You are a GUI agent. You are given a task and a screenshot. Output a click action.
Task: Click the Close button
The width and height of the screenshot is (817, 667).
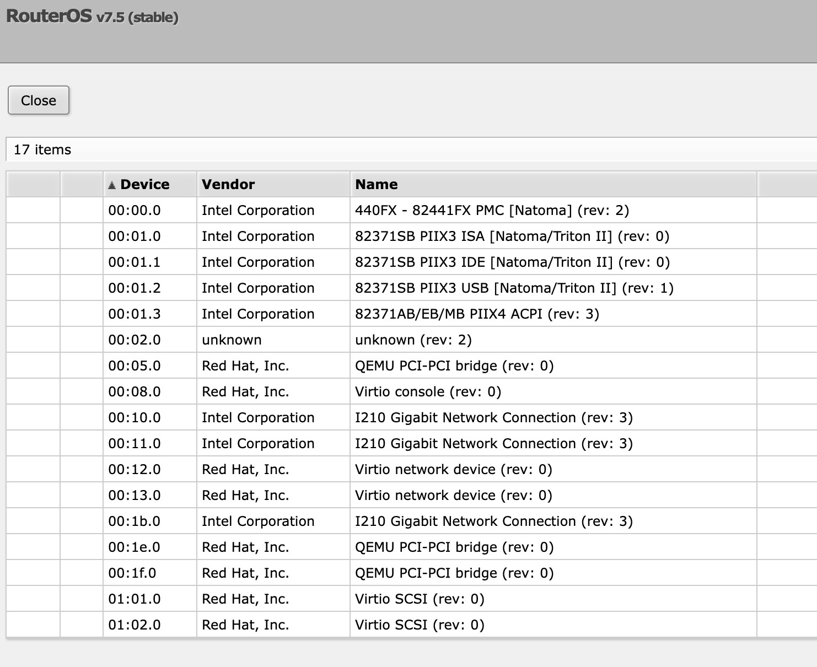pyautogui.click(x=39, y=100)
